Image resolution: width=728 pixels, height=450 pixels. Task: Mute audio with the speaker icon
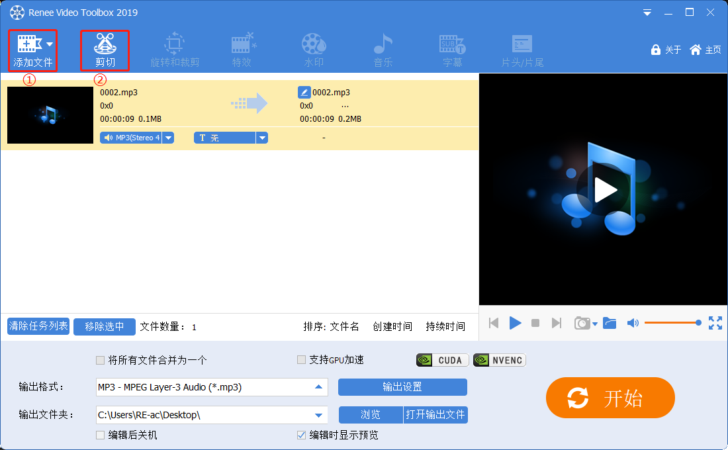[633, 323]
